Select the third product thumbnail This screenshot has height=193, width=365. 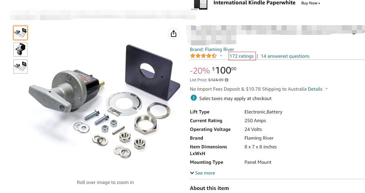click(x=20, y=66)
